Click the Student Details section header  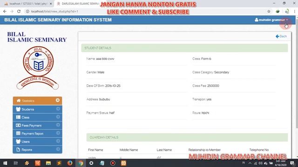(x=184, y=48)
